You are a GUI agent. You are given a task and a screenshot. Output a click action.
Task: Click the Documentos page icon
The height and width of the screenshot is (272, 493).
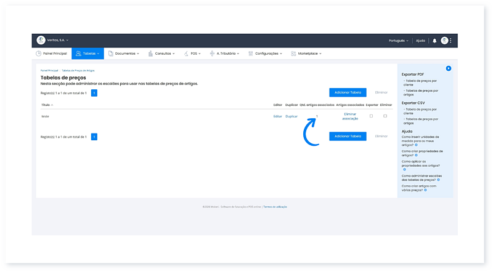(111, 54)
